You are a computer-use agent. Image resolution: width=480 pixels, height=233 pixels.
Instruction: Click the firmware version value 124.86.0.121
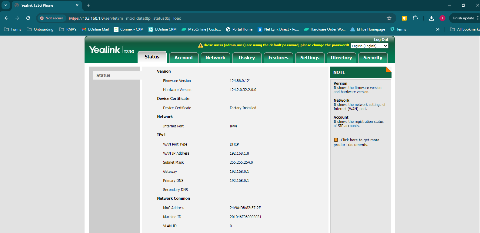click(240, 81)
